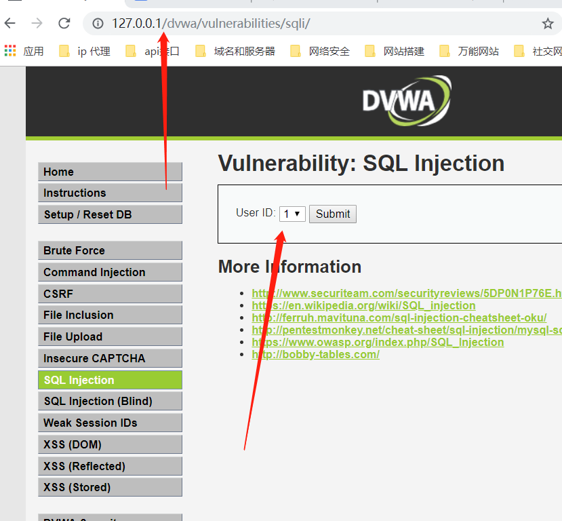Open the XSS (Reflected) page

pos(110,466)
